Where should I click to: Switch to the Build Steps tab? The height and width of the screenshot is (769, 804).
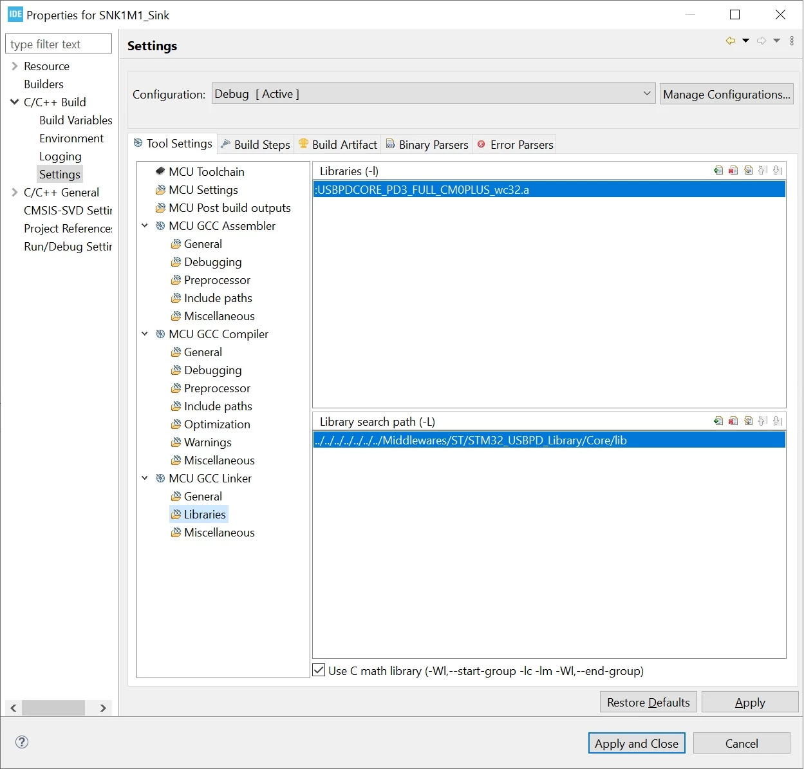(256, 144)
